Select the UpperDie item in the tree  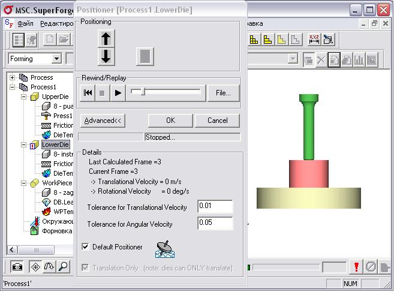click(55, 97)
